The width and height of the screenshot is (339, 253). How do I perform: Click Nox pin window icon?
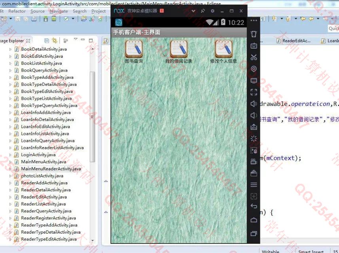point(203,11)
